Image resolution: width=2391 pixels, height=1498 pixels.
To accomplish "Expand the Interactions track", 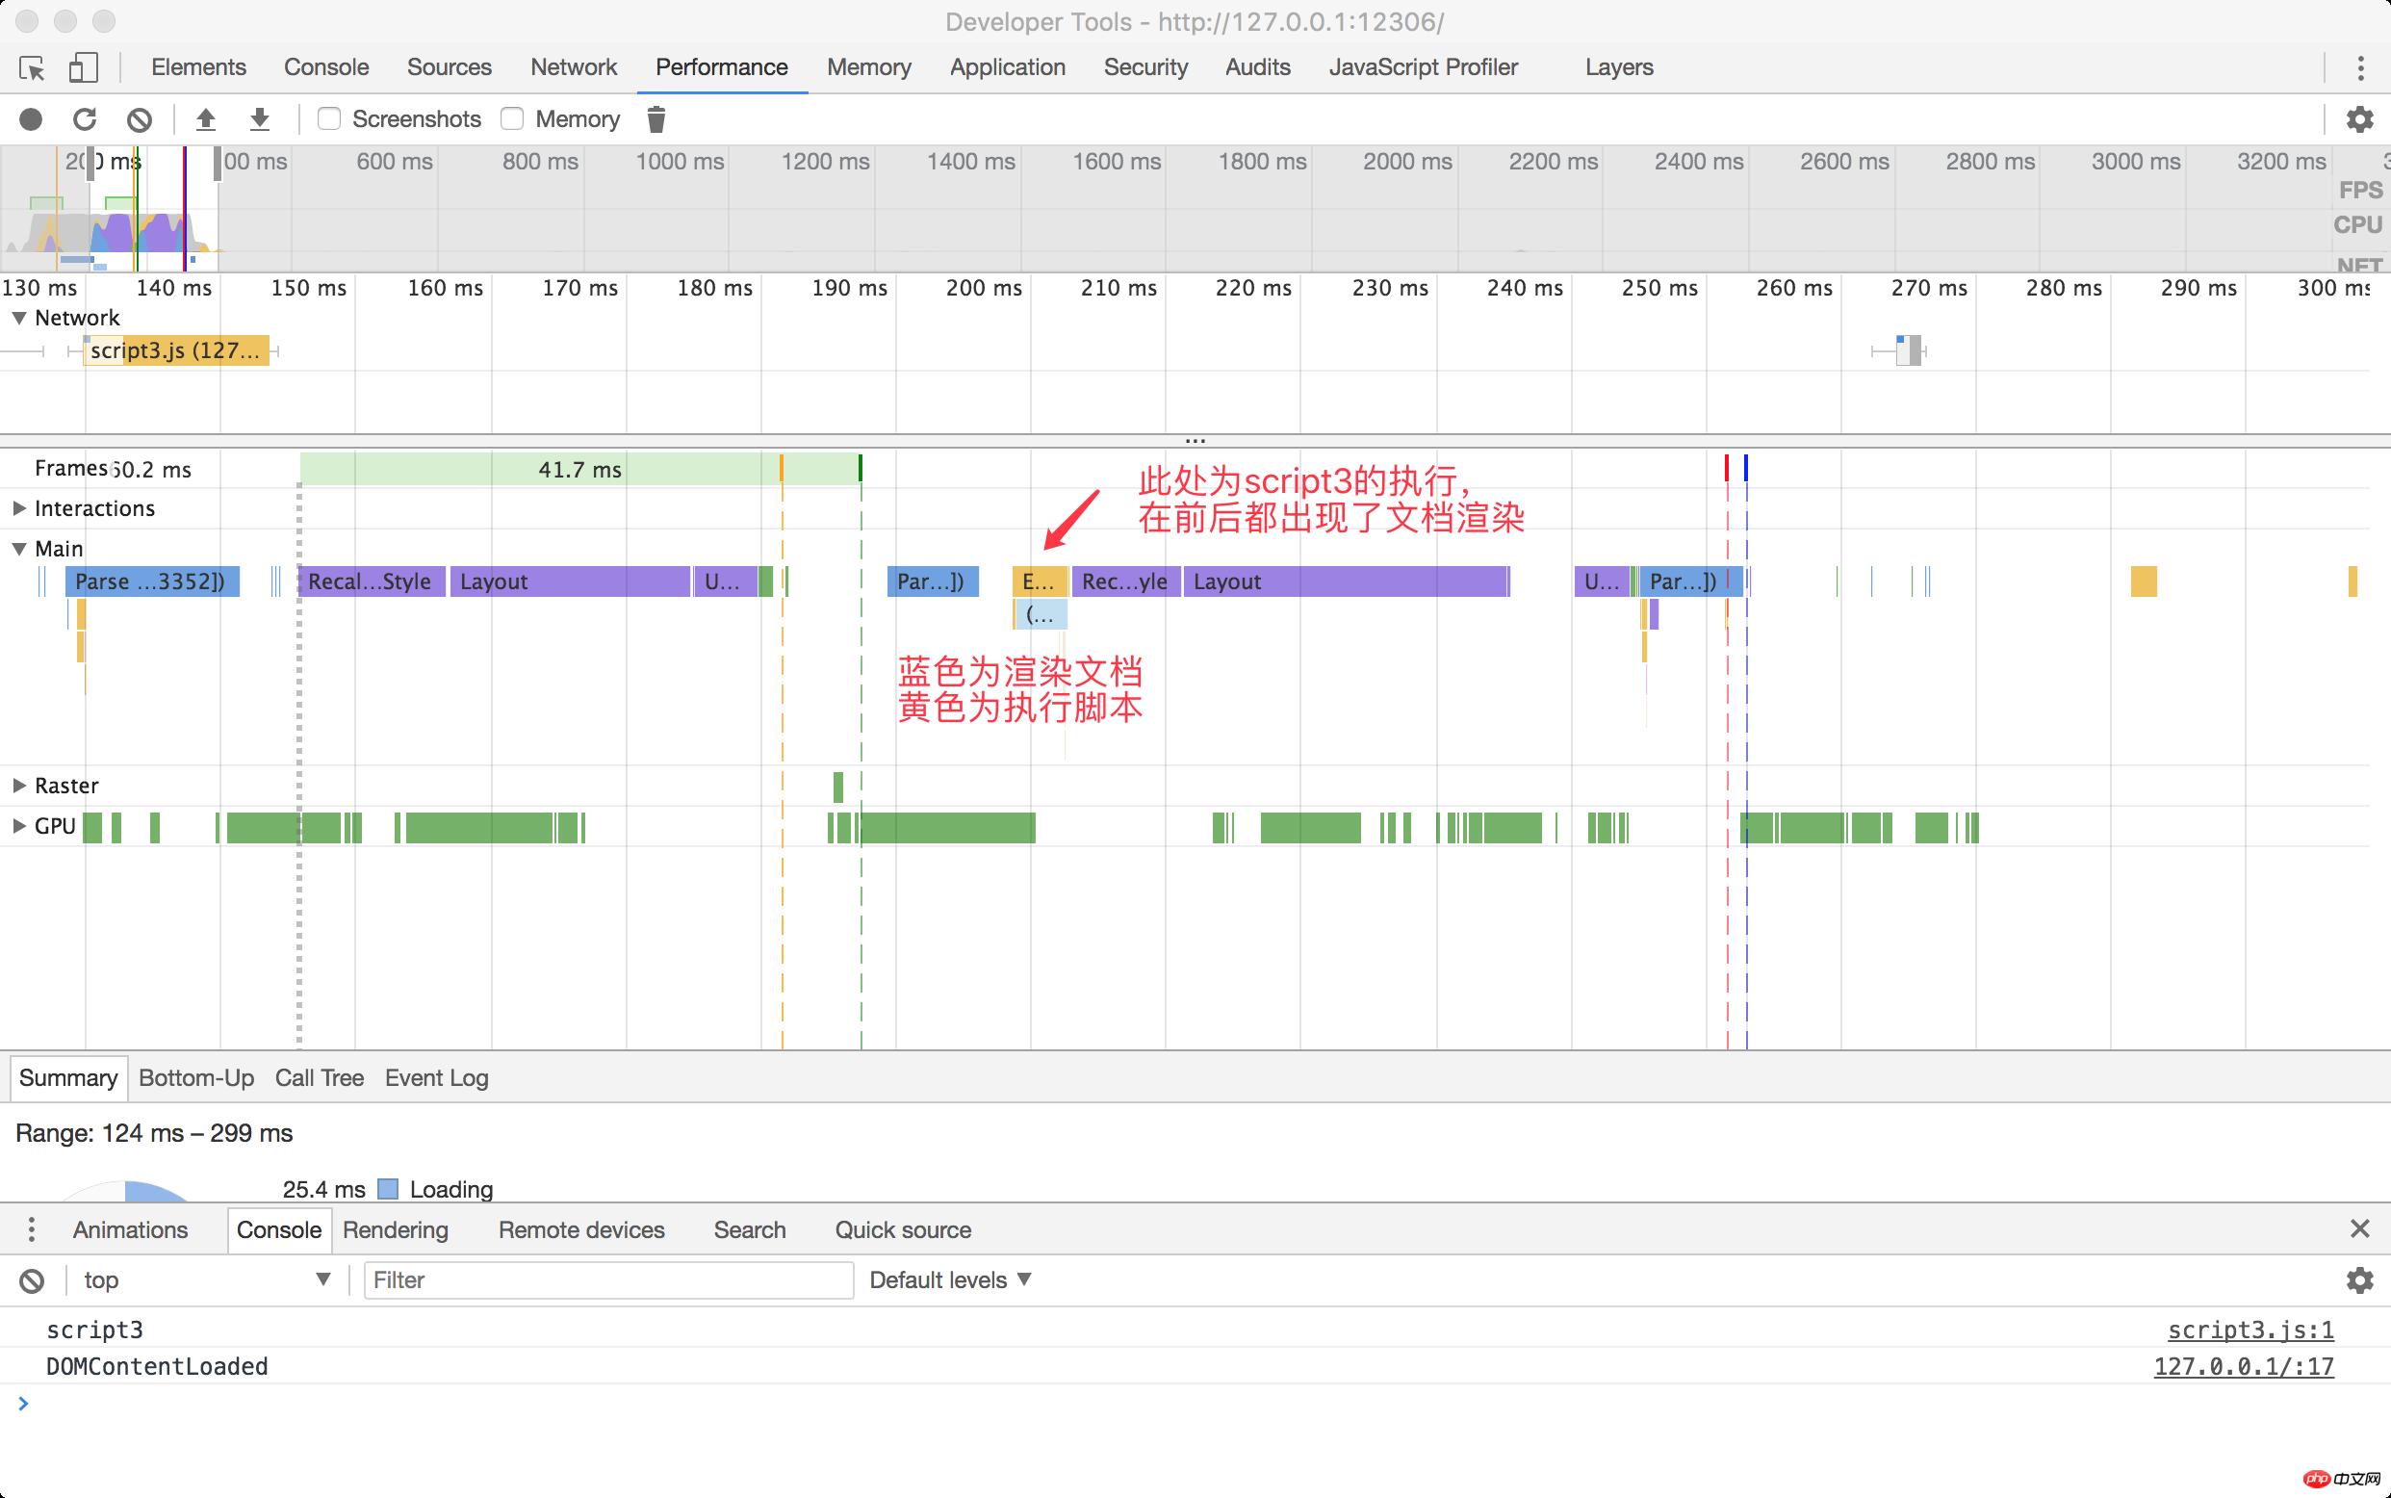I will 19,508.
